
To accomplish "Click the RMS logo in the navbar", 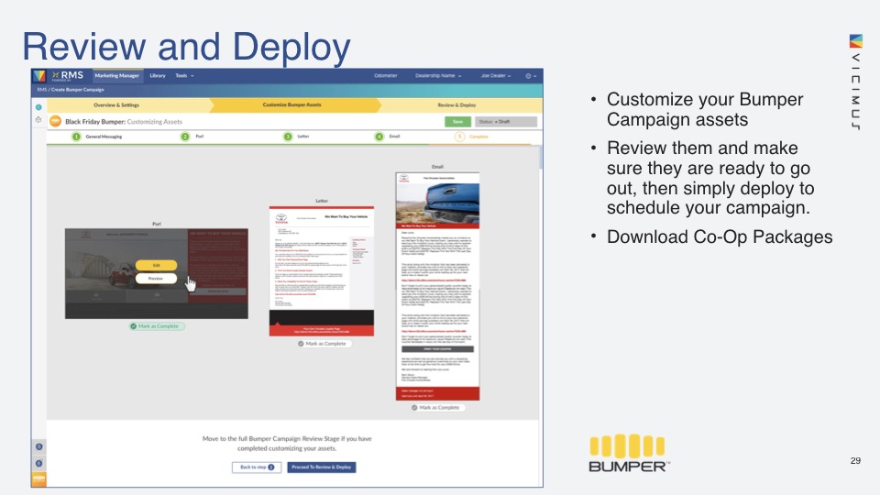I will (67, 76).
